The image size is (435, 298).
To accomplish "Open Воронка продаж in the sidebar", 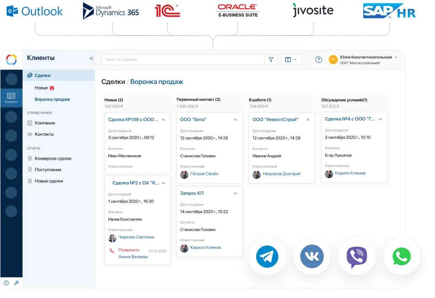I will pyautogui.click(x=52, y=100).
